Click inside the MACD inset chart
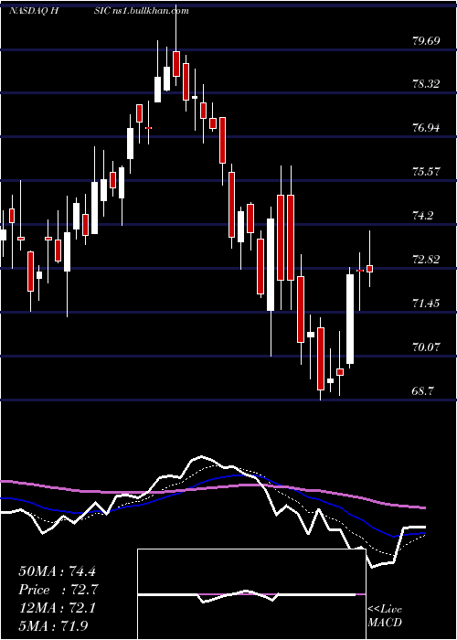This screenshot has height=640, width=457. tap(251, 594)
